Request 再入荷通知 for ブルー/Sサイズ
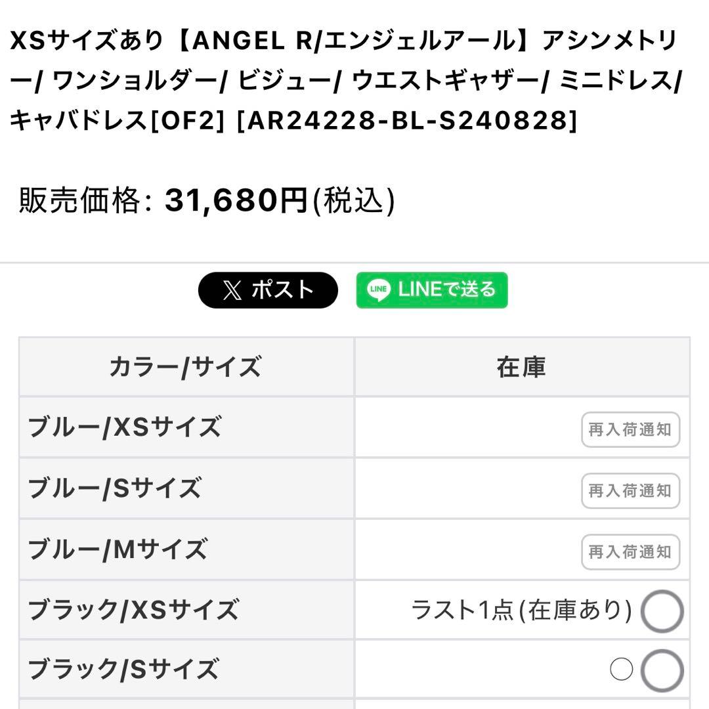 (630, 491)
